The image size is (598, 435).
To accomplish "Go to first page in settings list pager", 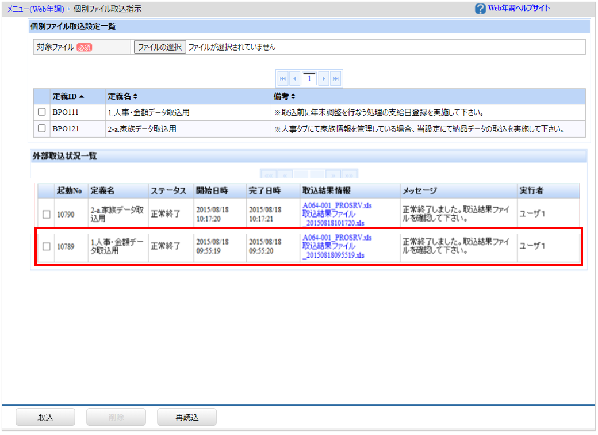I will [x=282, y=79].
